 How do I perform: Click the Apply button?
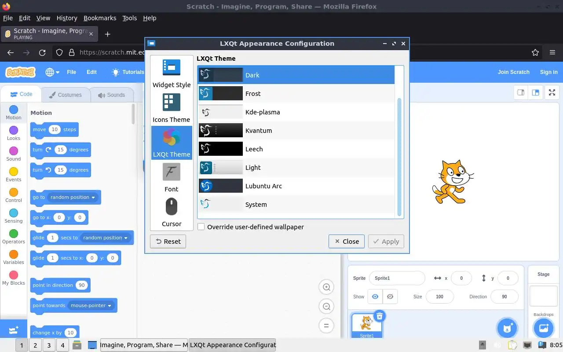coord(386,241)
